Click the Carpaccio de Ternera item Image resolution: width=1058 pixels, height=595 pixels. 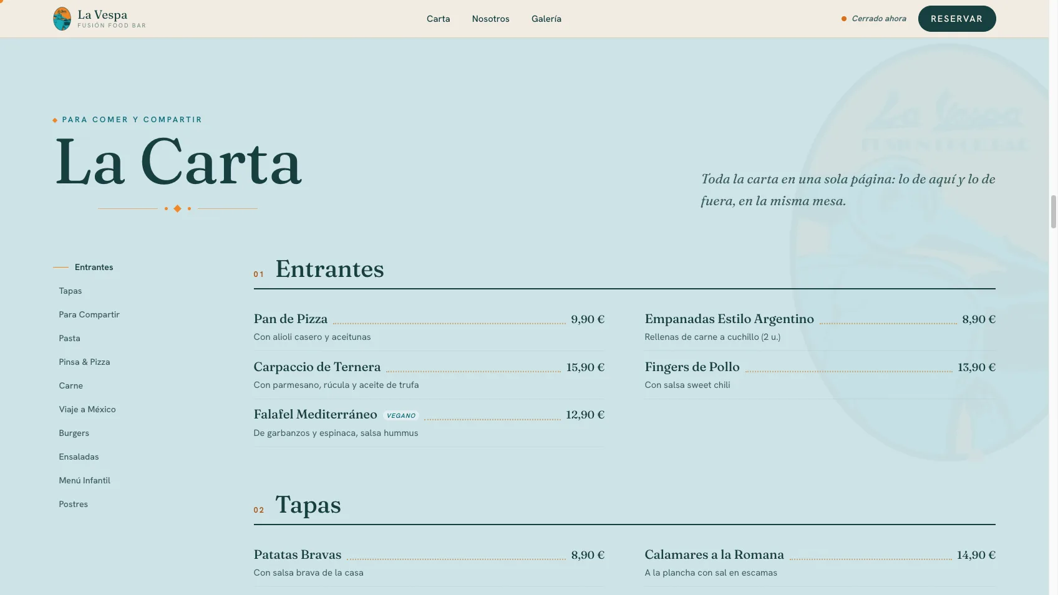point(317,367)
